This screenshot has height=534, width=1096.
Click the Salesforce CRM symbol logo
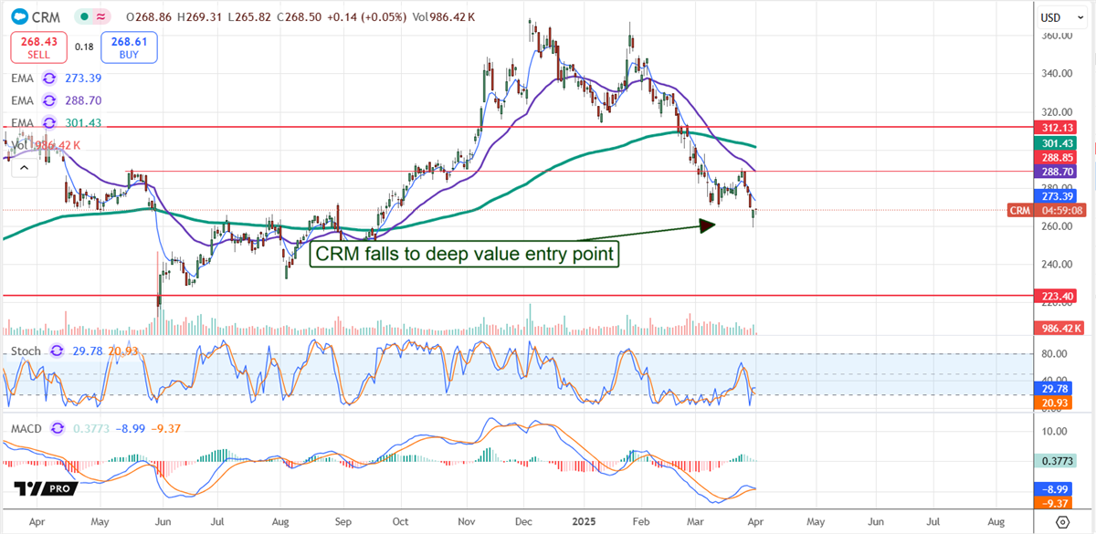(x=19, y=16)
